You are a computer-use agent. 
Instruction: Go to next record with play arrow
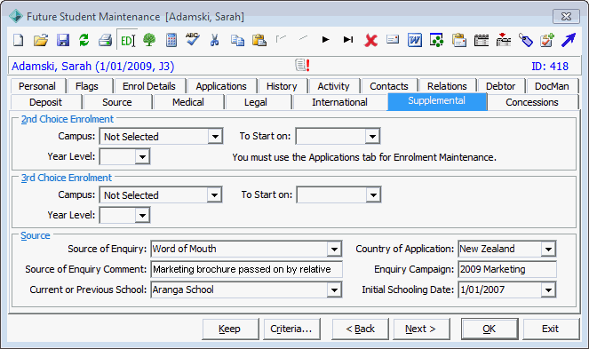[x=326, y=39]
